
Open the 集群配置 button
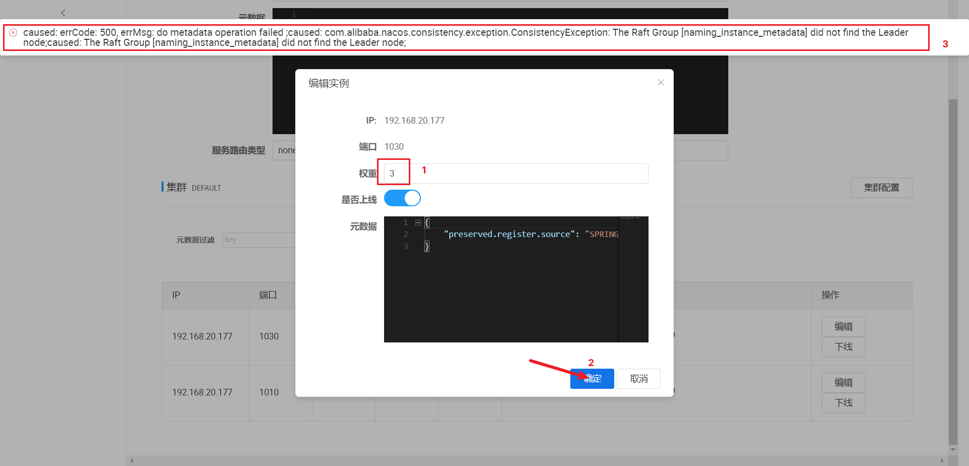pos(881,188)
